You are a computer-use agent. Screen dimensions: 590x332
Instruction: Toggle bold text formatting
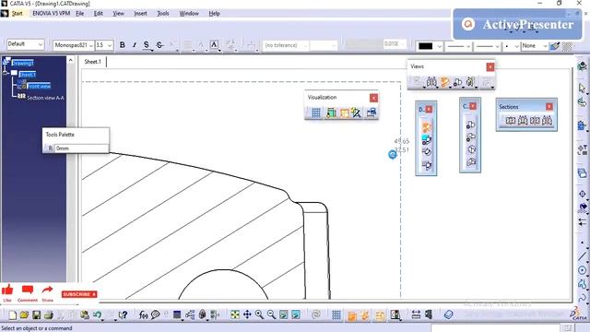(x=123, y=45)
